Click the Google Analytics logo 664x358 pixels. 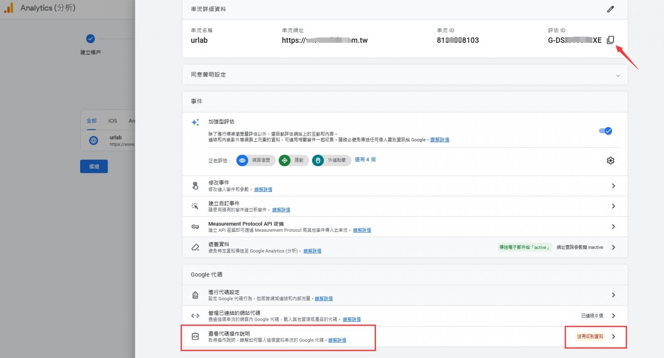click(9, 8)
